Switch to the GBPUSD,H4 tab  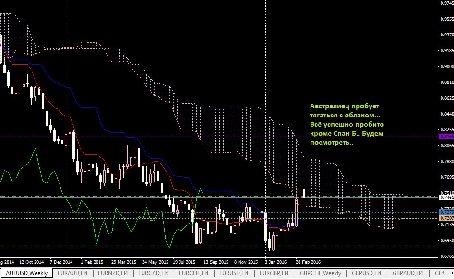(366, 273)
